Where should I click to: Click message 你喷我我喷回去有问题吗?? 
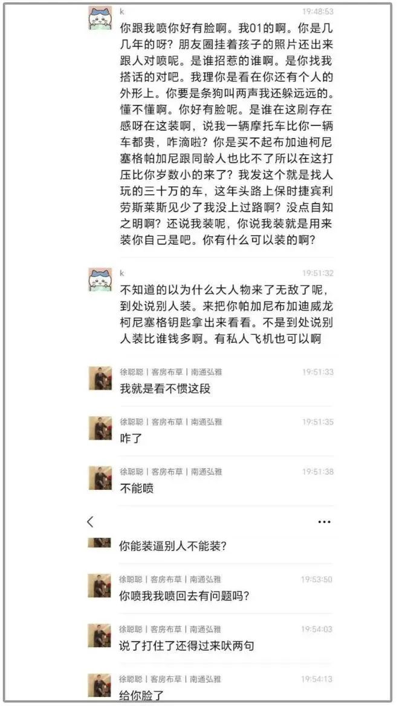point(184,596)
